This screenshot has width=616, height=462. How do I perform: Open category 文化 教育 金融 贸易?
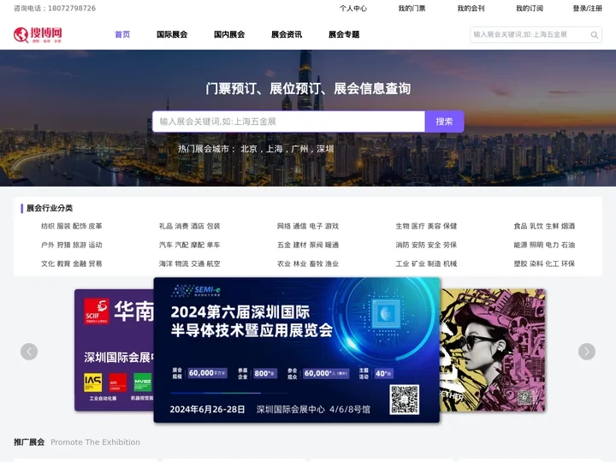72,264
